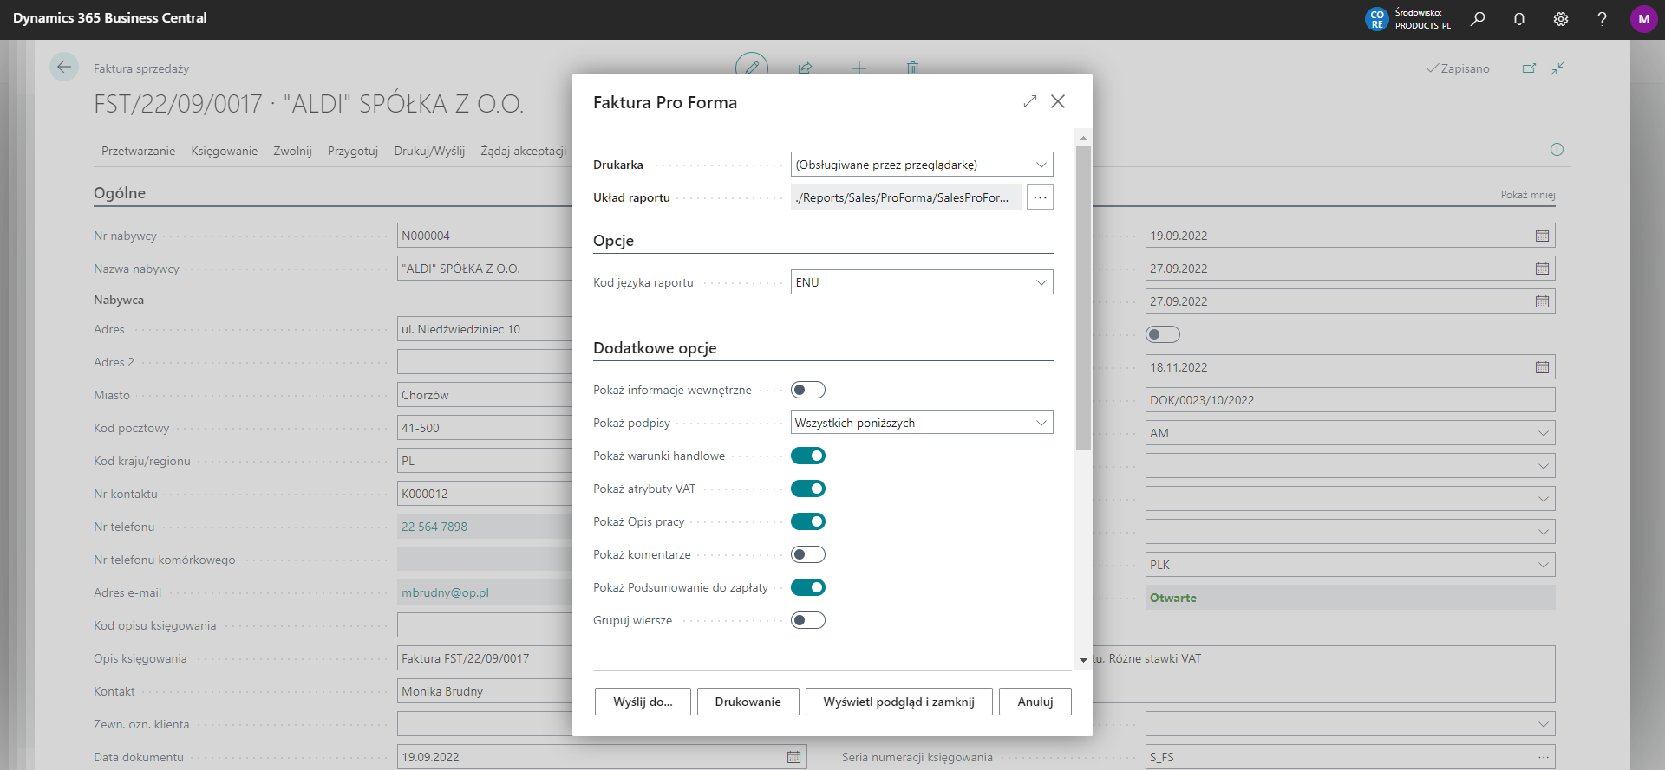Click ellipsis next to Układ raportu
The width and height of the screenshot is (1665, 770).
[x=1040, y=197]
